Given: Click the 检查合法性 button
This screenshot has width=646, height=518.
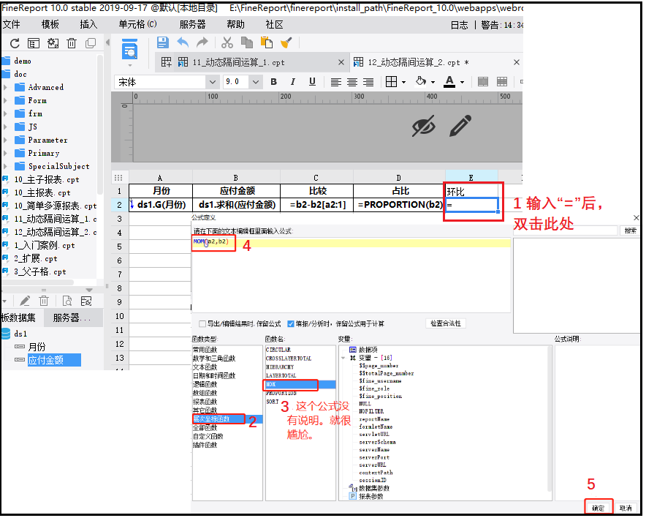Looking at the screenshot, I should click(x=446, y=323).
